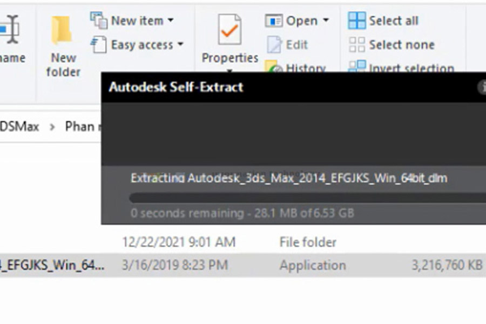Image resolution: width=486 pixels, height=324 pixels.
Task: Click the DSMax breadcrumb segment
Action: [19, 126]
